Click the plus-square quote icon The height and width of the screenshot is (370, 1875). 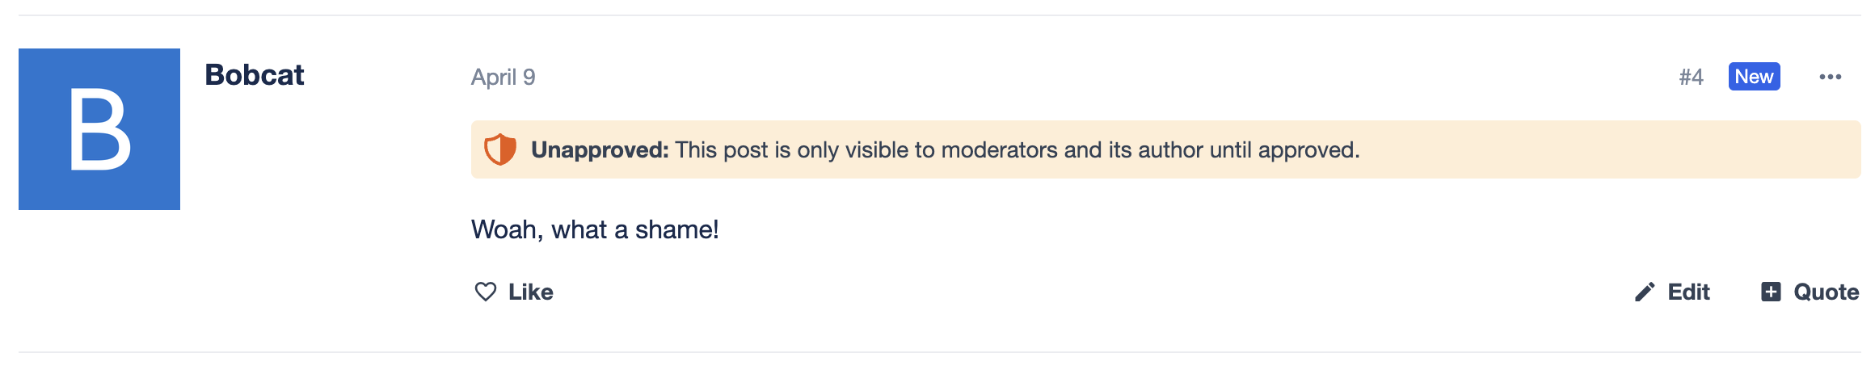pos(1771,292)
